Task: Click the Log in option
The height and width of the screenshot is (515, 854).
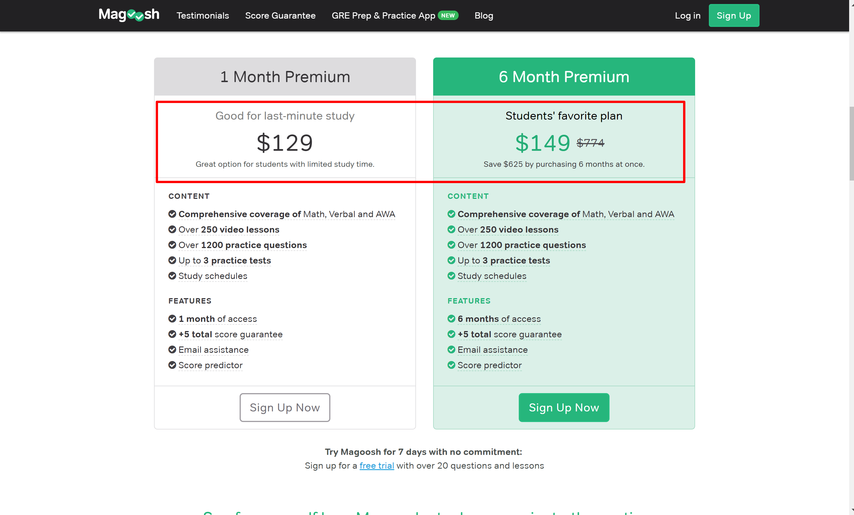Action: [688, 15]
